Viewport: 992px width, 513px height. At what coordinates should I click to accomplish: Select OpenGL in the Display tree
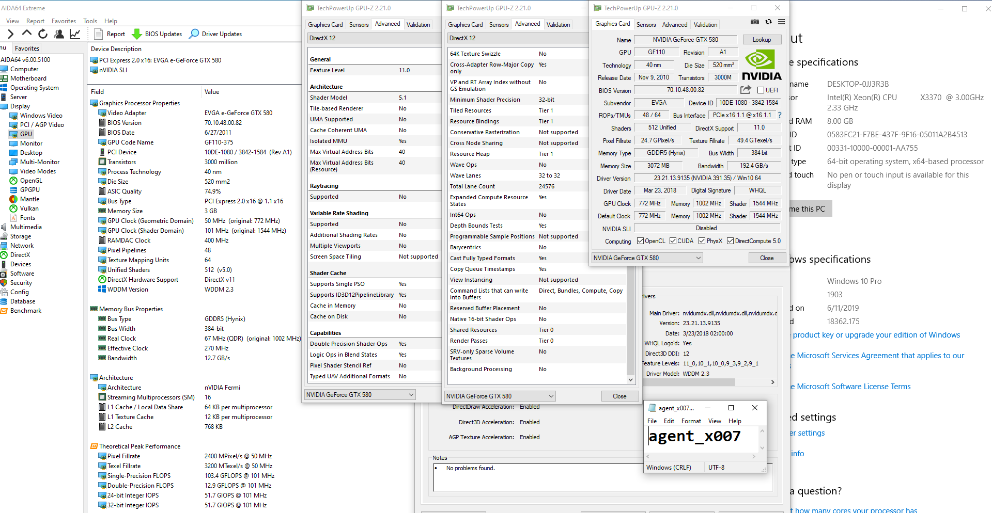point(31,181)
